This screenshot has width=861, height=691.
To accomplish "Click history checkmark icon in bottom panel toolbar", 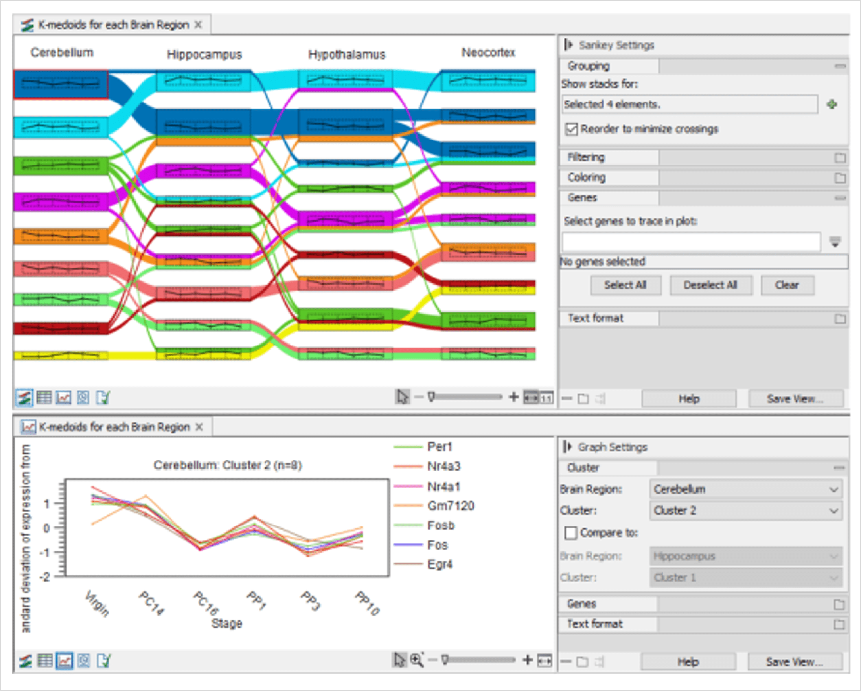I will 103,661.
